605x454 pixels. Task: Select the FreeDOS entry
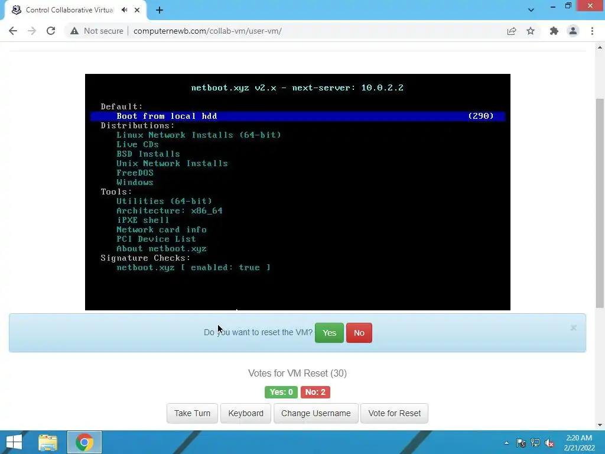pyautogui.click(x=135, y=173)
